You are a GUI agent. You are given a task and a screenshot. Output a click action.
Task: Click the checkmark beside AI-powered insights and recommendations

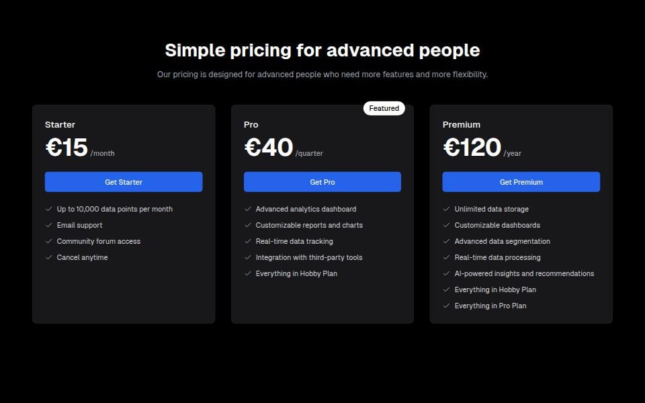[x=445, y=273]
